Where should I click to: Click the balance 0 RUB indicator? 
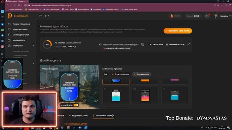193,16
